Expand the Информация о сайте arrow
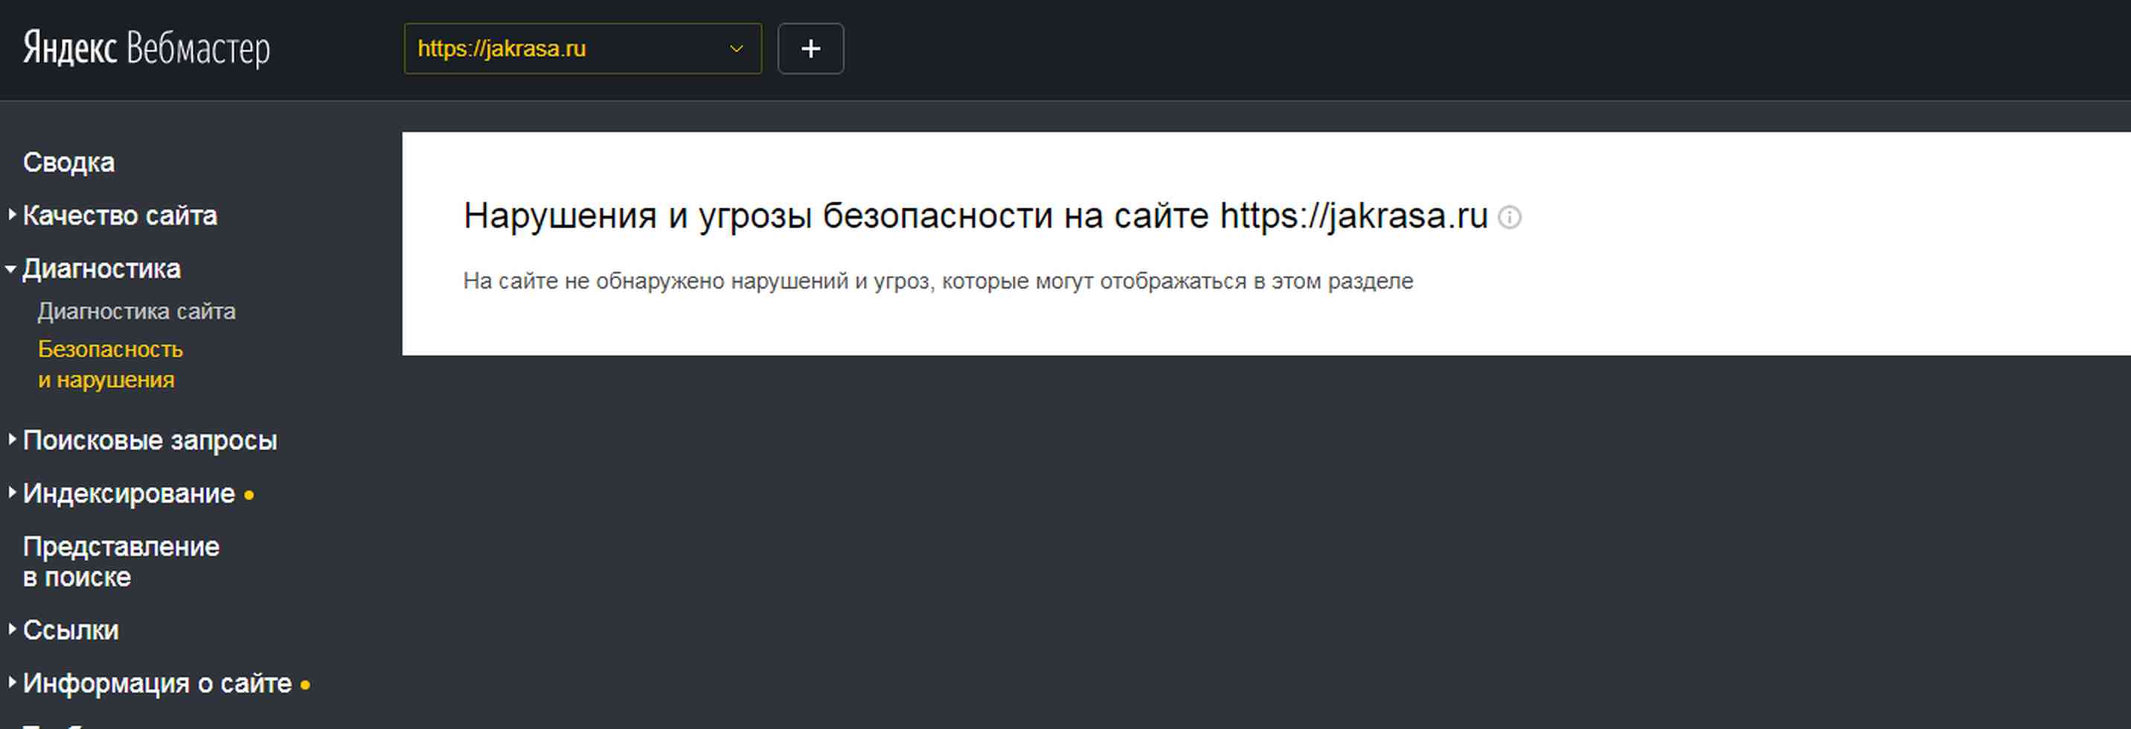 pyautogui.click(x=12, y=682)
